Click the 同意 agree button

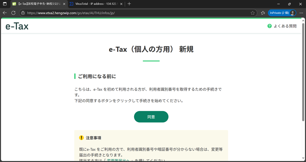click(151, 117)
